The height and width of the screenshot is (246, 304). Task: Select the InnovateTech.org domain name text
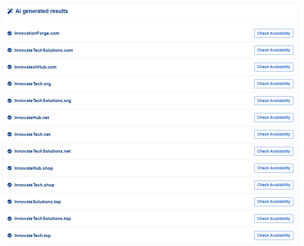click(x=33, y=84)
